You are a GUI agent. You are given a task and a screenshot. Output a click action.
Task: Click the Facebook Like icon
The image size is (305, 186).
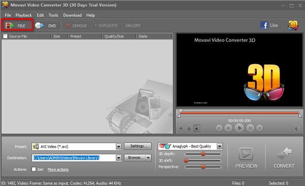pos(264,25)
